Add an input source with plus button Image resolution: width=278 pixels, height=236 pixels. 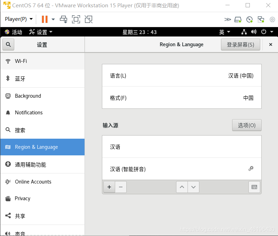(109, 187)
